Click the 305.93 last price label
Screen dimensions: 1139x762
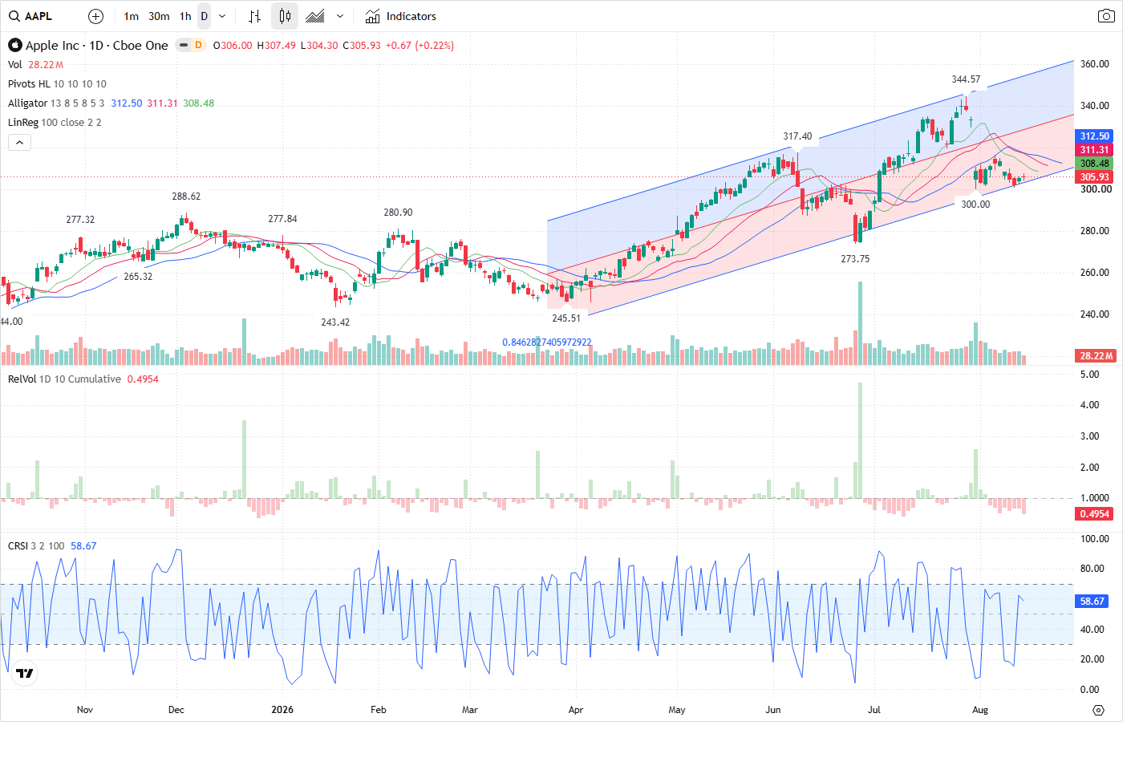tap(1094, 177)
